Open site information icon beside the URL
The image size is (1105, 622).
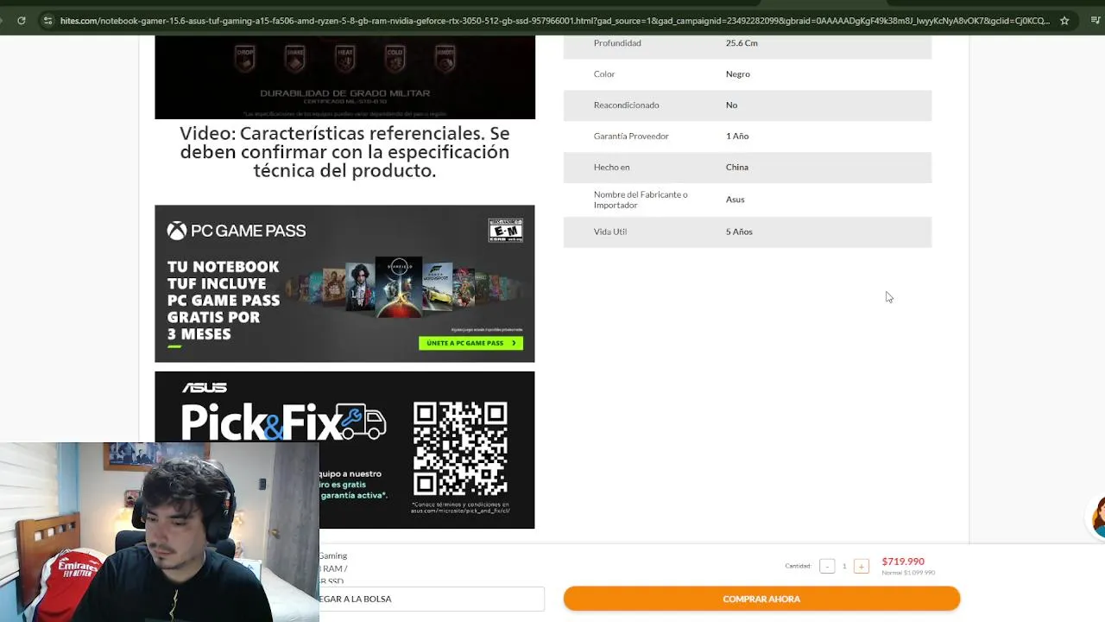pos(47,21)
